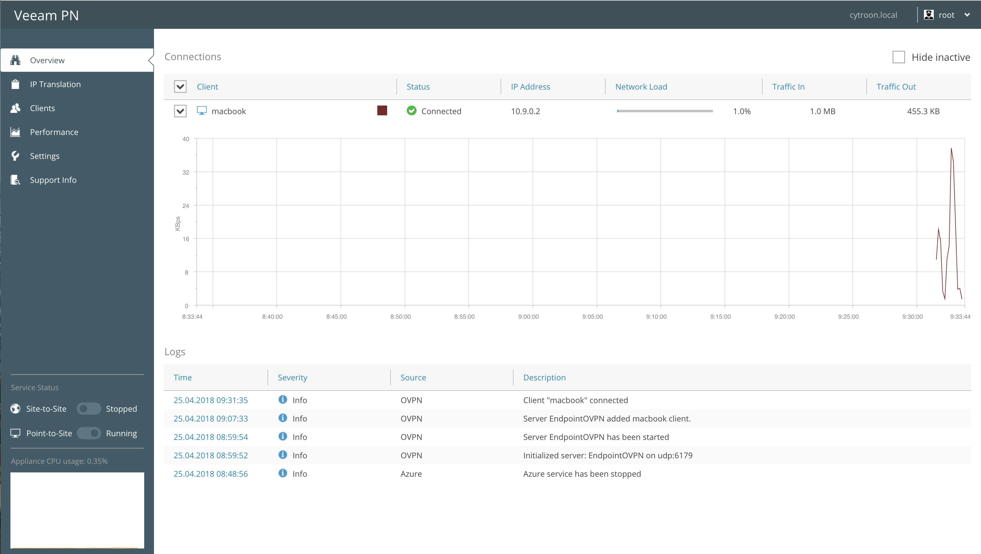981x554 pixels.
Task: Click the Support Info document icon
Action: coord(15,180)
